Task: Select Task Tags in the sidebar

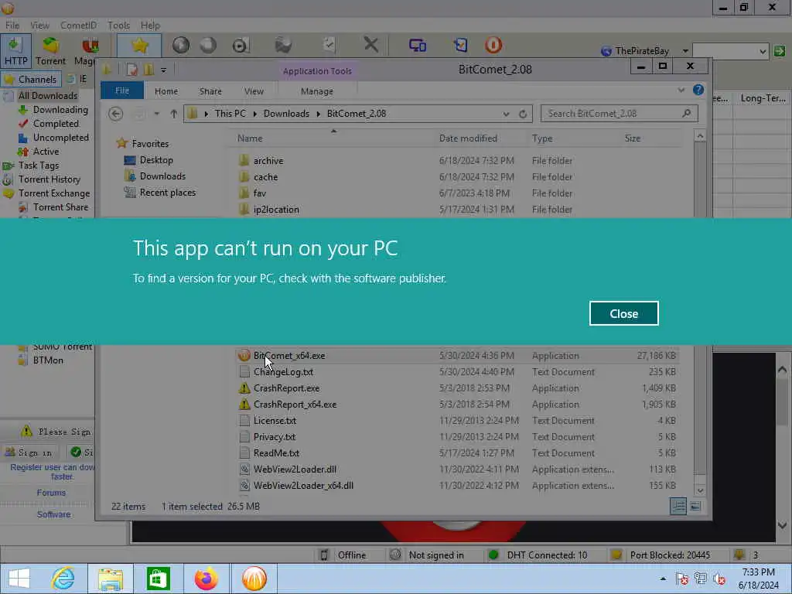Action: [39, 166]
